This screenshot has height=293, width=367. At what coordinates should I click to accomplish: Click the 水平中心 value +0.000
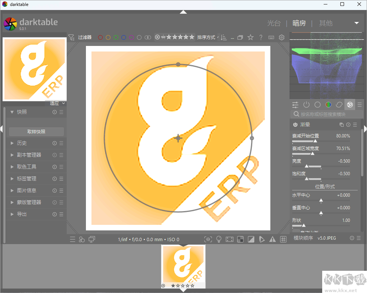[x=343, y=195]
